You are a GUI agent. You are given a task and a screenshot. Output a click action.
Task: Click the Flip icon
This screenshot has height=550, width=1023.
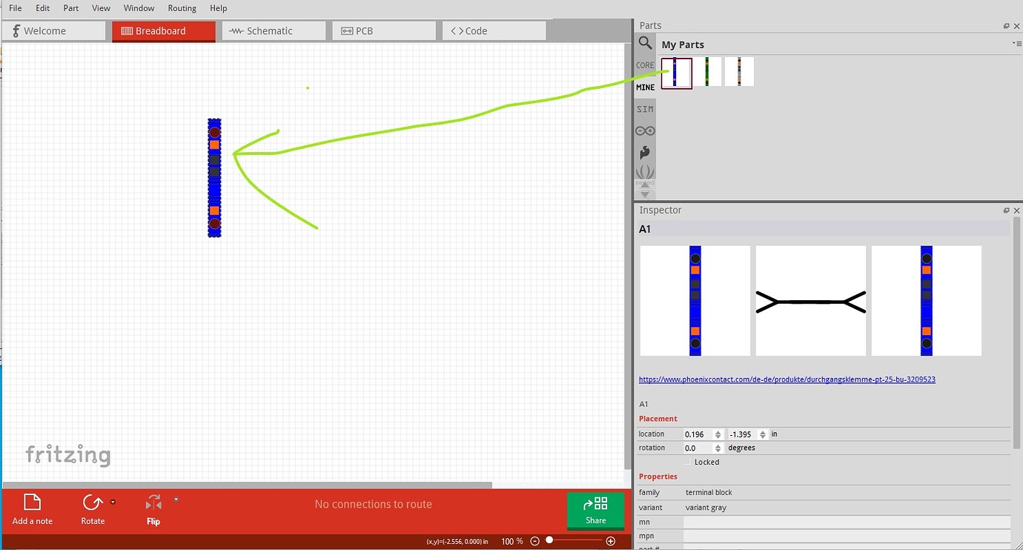point(153,503)
